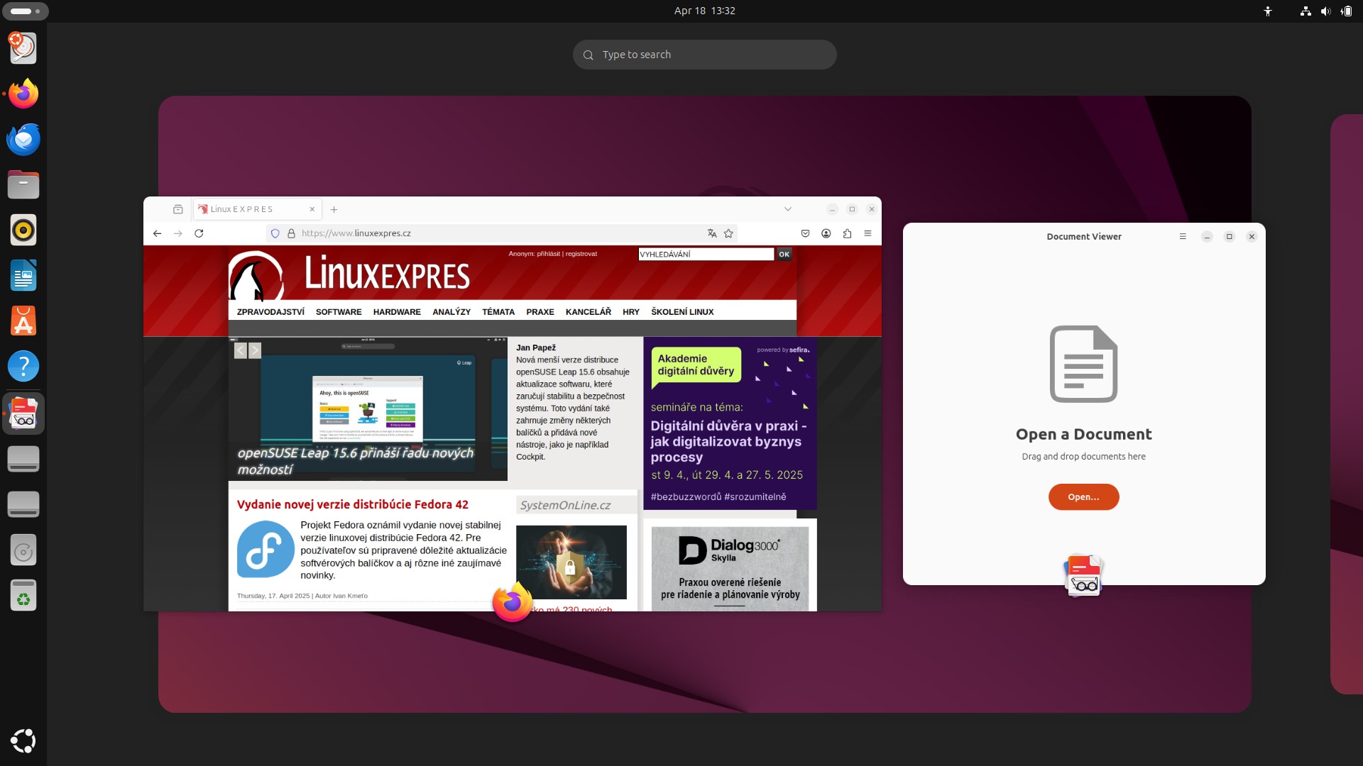
Task: Bookmark this page with star icon
Action: tap(728, 233)
